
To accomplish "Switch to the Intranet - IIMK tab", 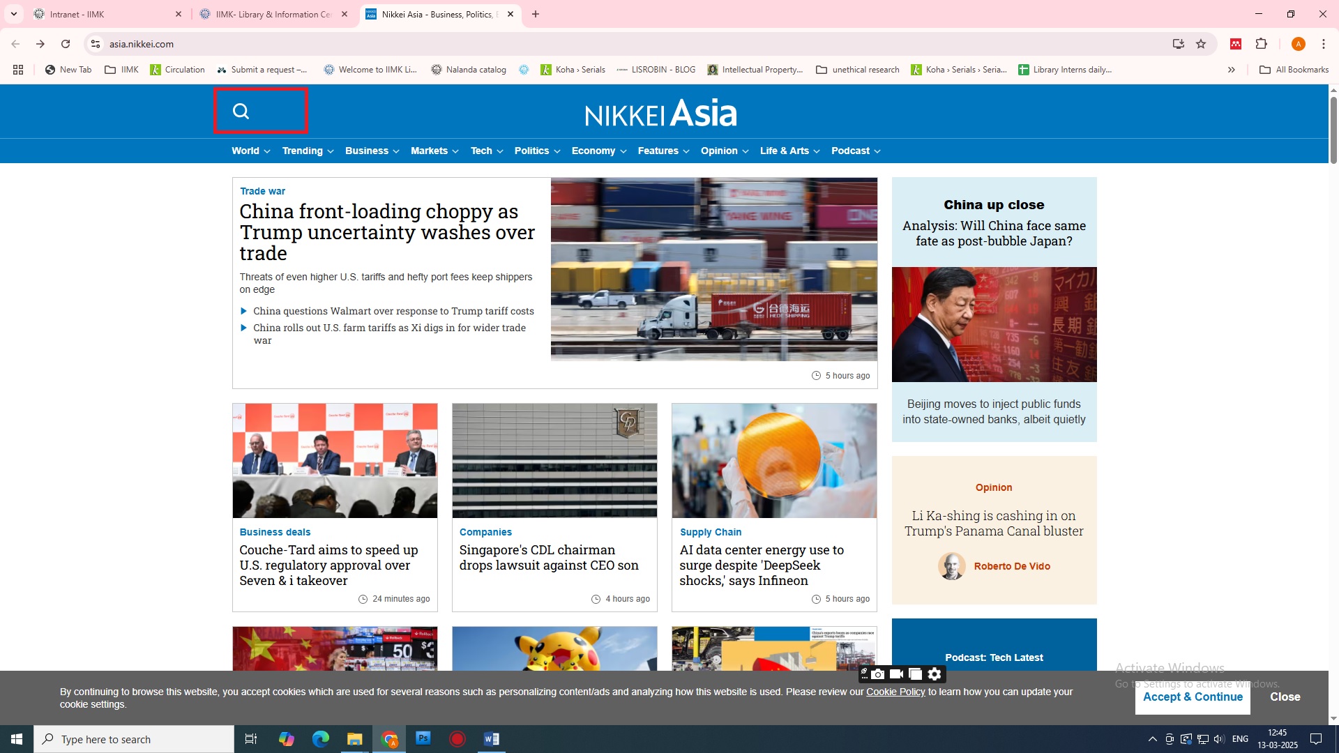I will click(x=105, y=14).
